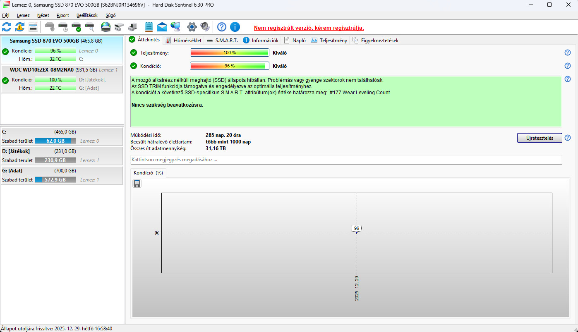Open the Nézet menu

(x=43, y=15)
